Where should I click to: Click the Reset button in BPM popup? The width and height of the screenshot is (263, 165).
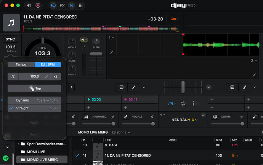[x=34, y=134]
